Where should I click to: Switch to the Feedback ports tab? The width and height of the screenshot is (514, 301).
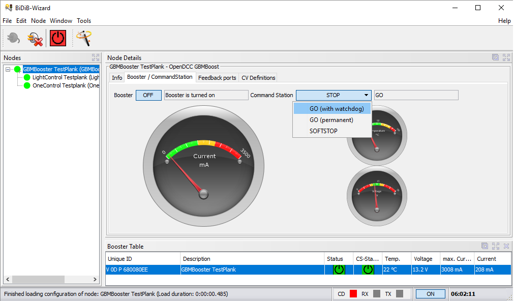point(217,78)
